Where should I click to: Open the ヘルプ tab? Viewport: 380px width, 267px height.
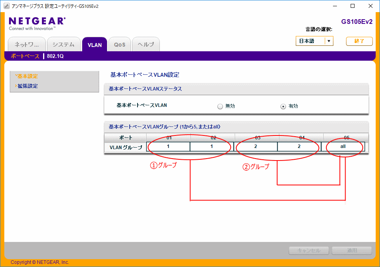pyautogui.click(x=146, y=45)
